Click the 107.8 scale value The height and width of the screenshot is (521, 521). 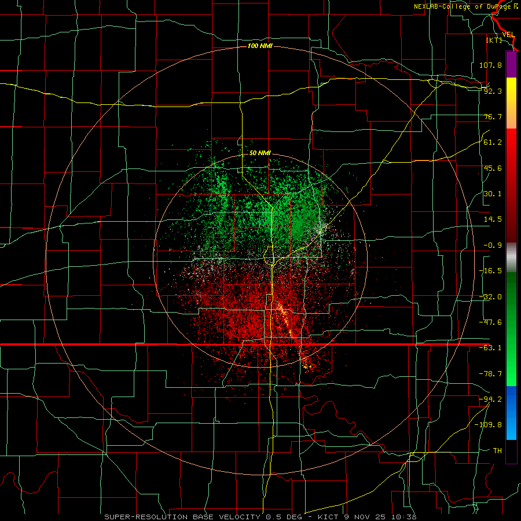tap(490, 65)
